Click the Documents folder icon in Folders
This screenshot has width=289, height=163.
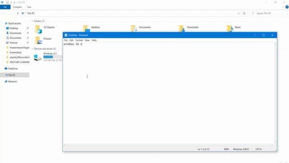click(134, 29)
